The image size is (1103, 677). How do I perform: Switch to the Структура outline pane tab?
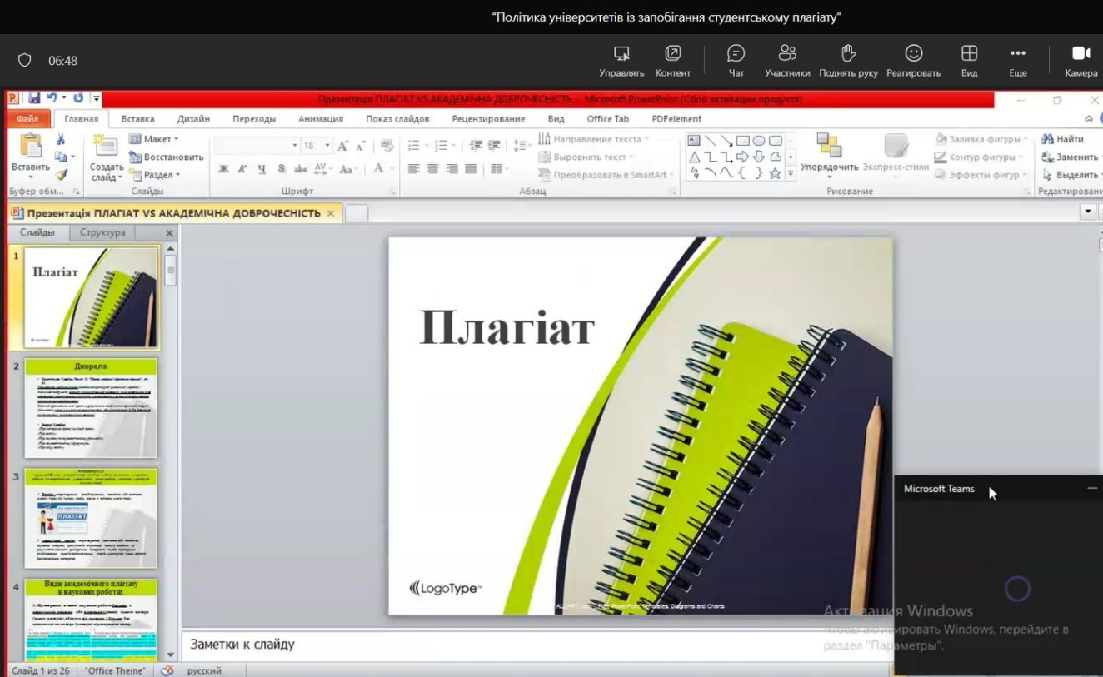pos(102,233)
